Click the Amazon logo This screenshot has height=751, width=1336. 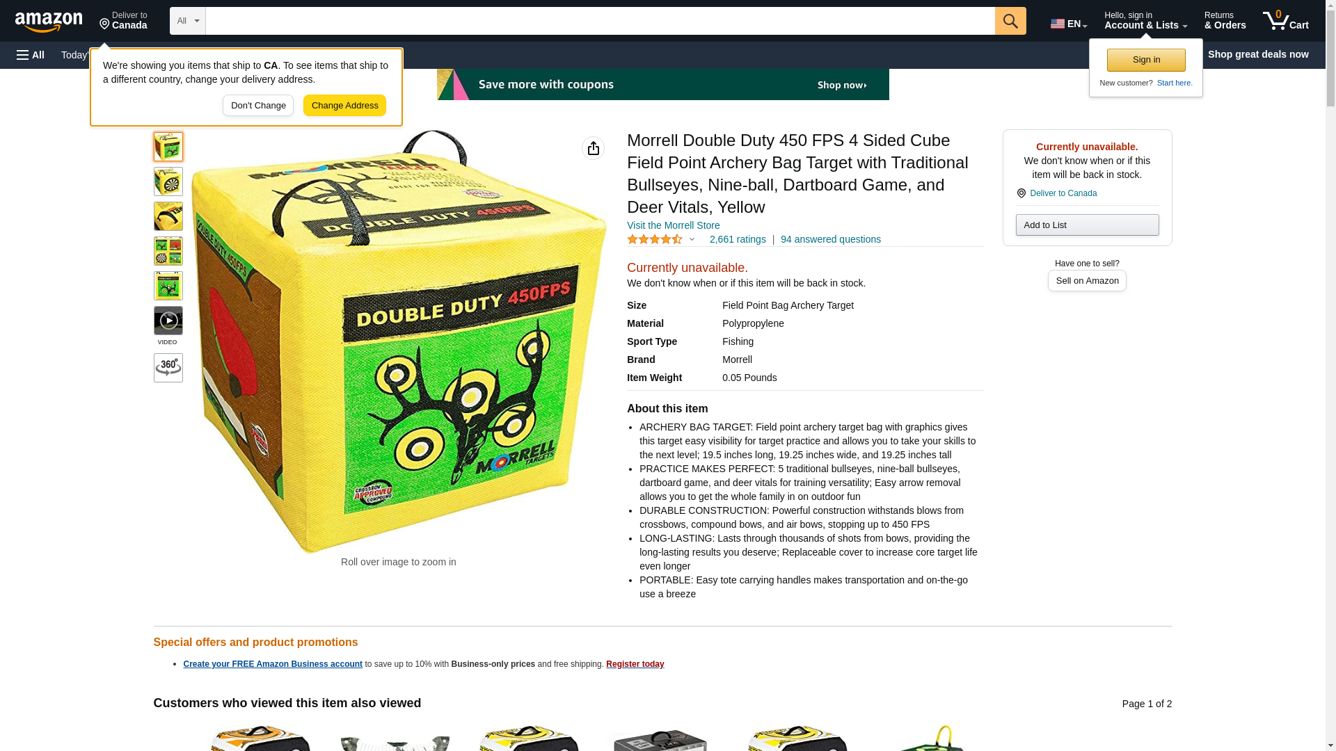coord(49,22)
